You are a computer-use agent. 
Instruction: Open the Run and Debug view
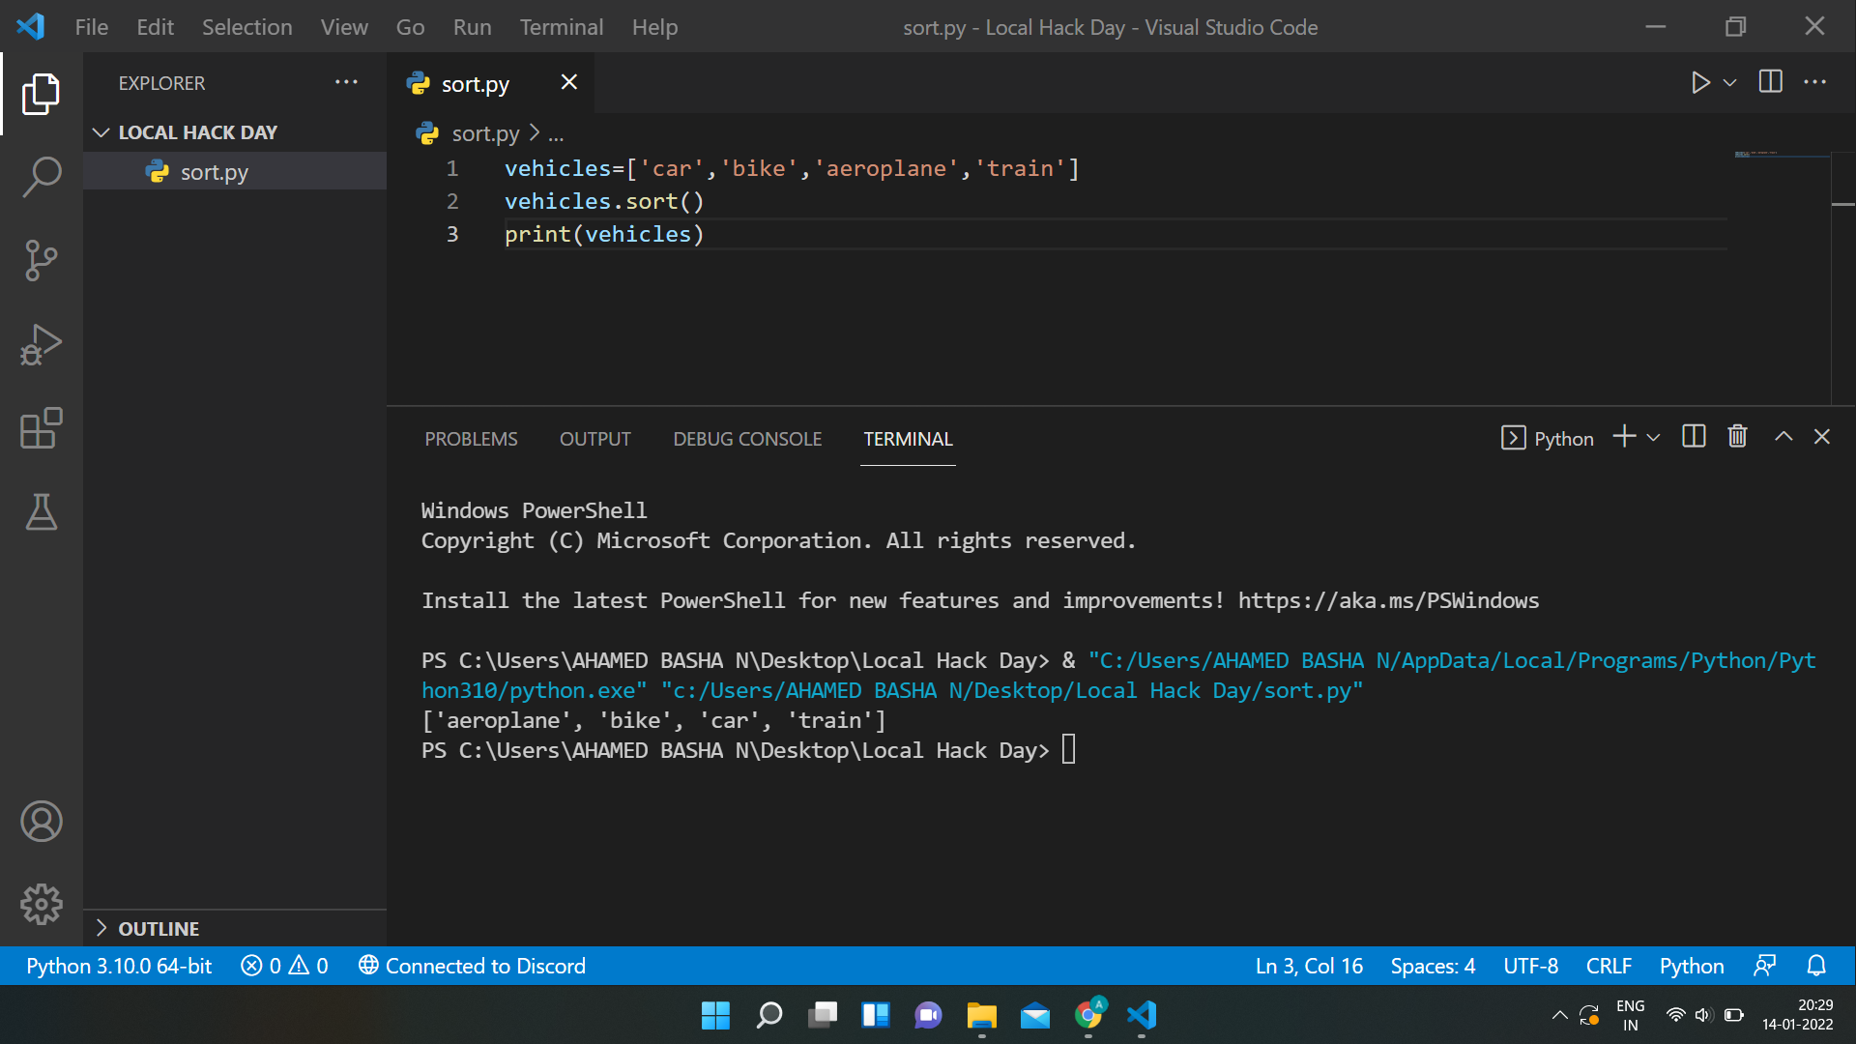(42, 345)
